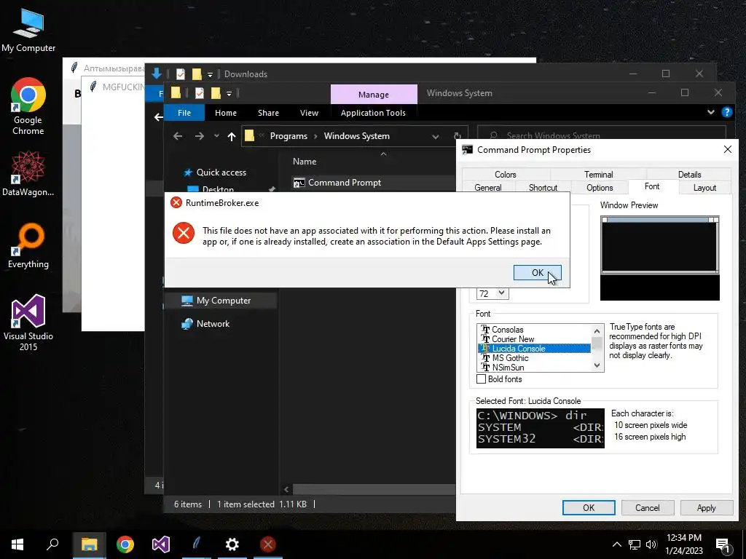The height and width of the screenshot is (559, 746).
Task: Switch to the General tab
Action: [488, 187]
